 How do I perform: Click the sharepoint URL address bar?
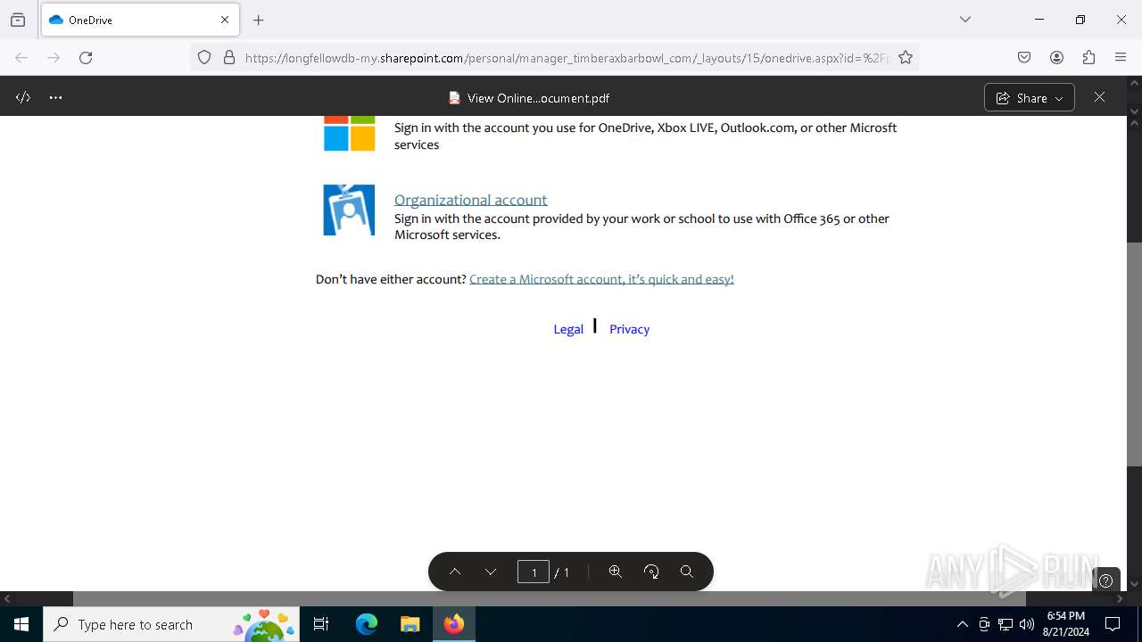[567, 58]
